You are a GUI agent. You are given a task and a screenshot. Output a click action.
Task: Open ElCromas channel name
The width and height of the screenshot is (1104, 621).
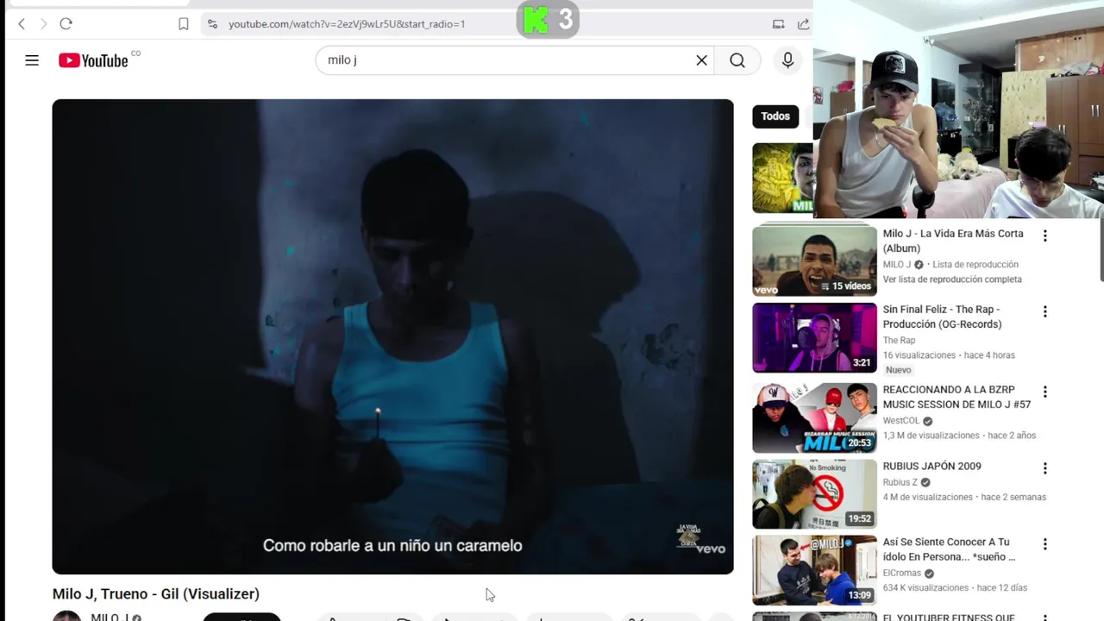(x=902, y=574)
